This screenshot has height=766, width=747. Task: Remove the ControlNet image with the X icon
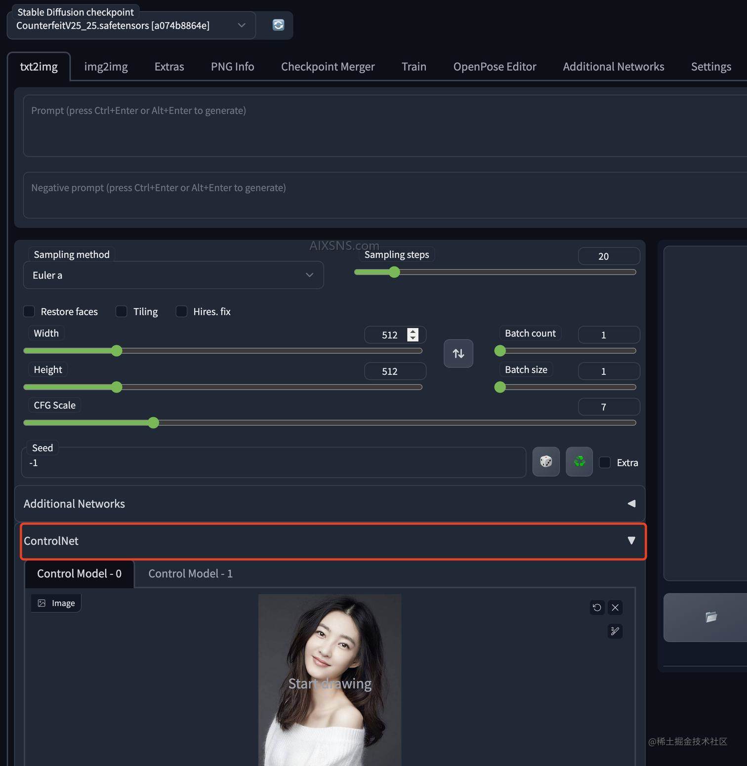[615, 607]
